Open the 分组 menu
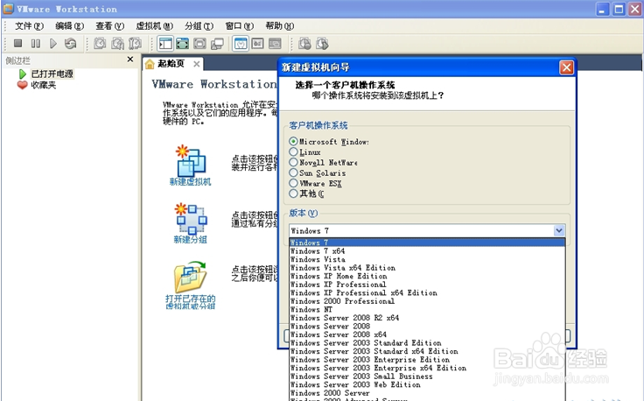This screenshot has height=401, width=644. click(199, 26)
